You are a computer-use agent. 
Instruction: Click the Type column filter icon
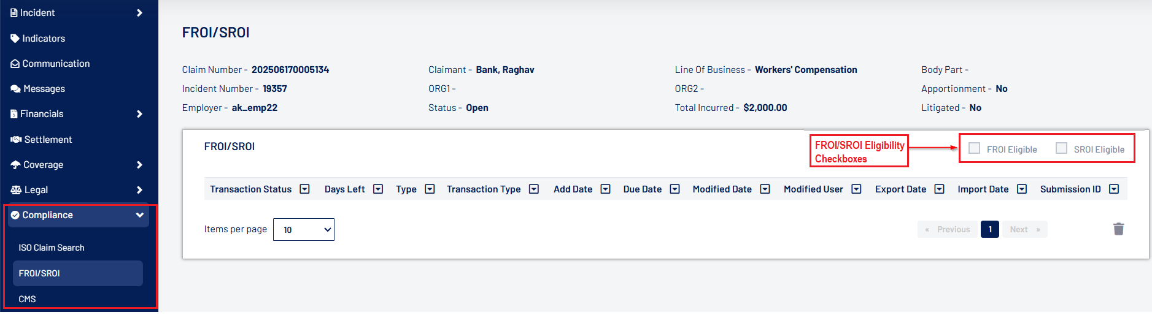click(x=430, y=189)
